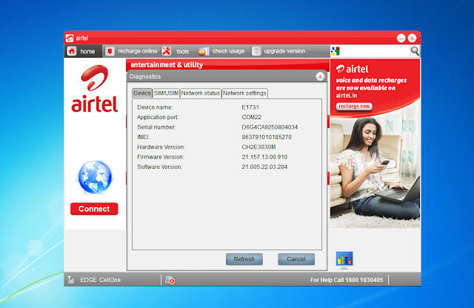Click the EDGE CellOne status text
This screenshot has height=308, width=474.
point(101,280)
